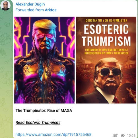Click the word TRUMPISM on the cover
The height and width of the screenshot is (138, 138).
(x=106, y=41)
